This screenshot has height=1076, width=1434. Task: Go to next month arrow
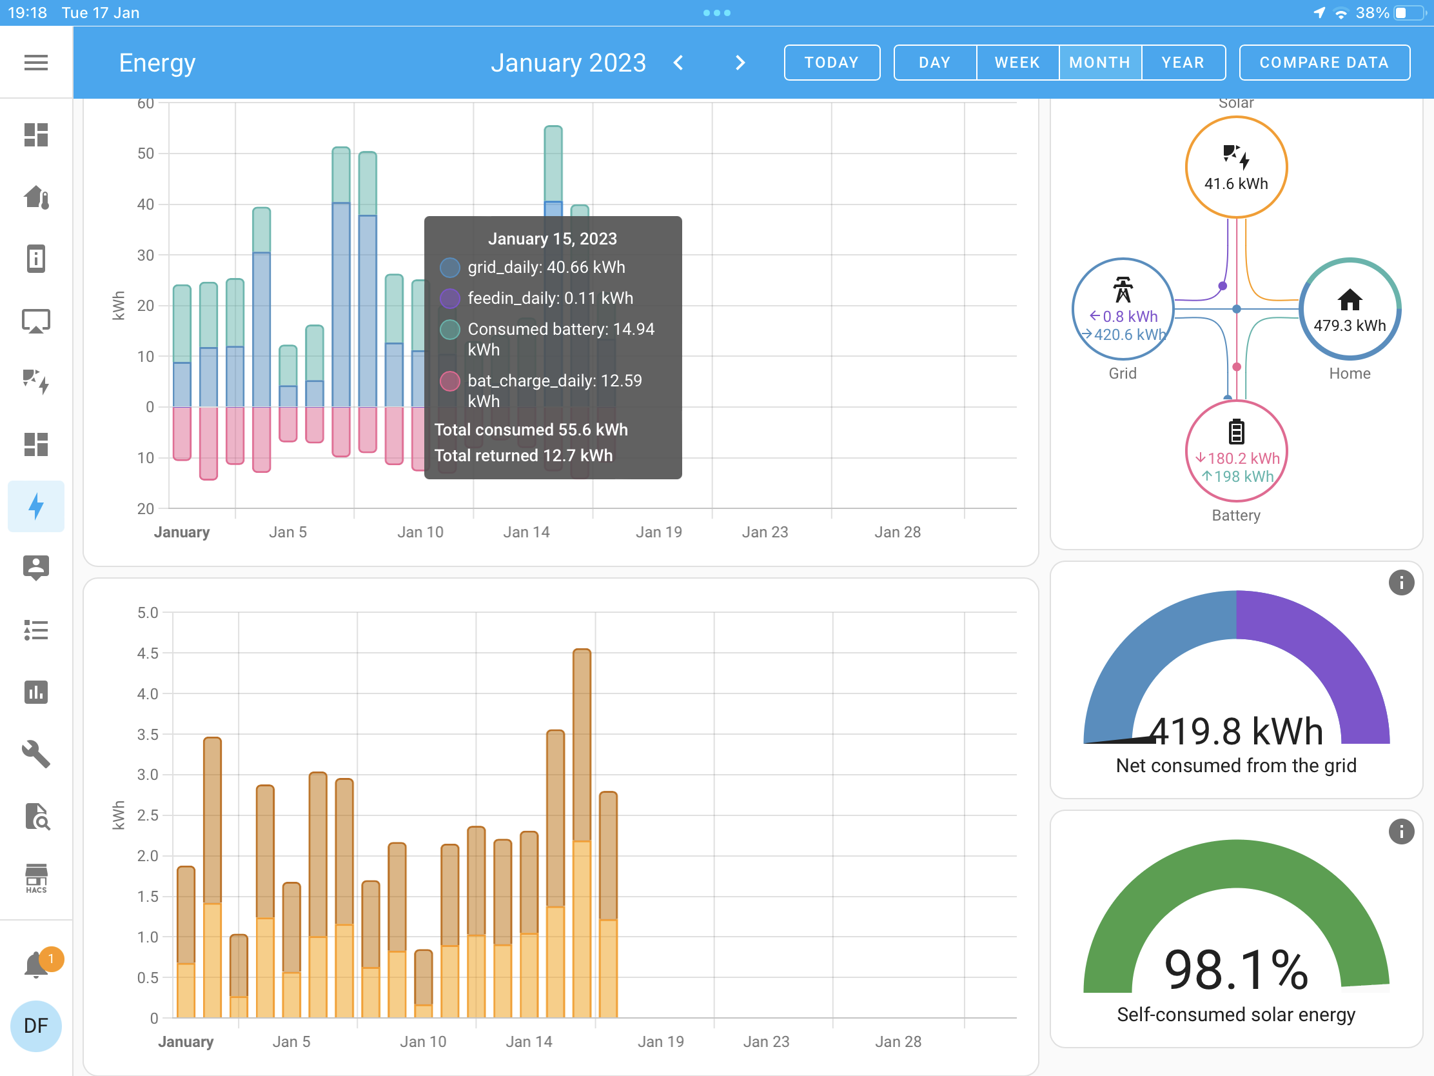coord(740,63)
